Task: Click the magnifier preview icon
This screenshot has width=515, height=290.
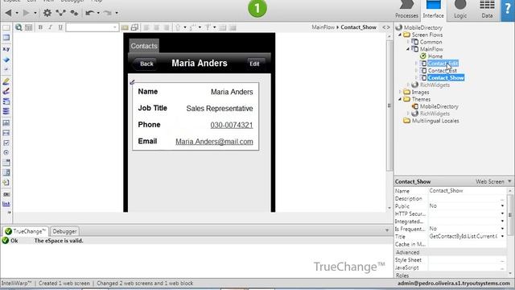Action: tap(19, 27)
